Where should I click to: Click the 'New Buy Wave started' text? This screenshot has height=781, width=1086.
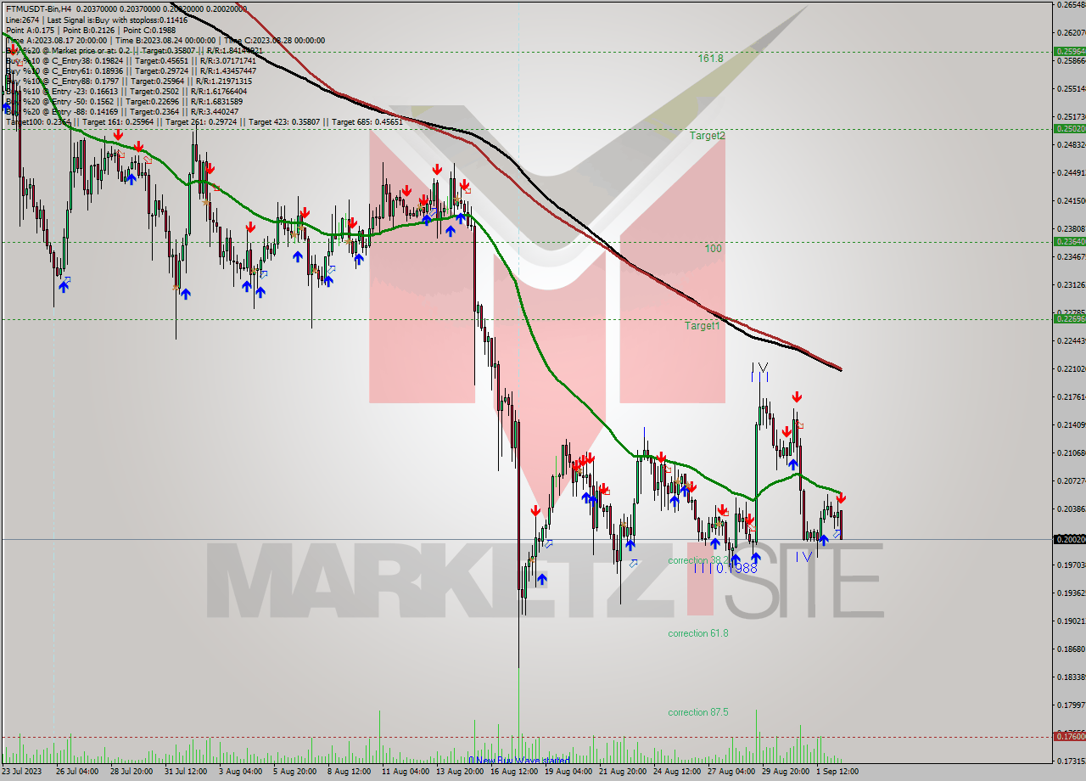click(x=523, y=761)
